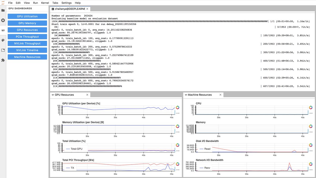The height and width of the screenshot is (178, 316).
Task: Click the 'train_batch_id: 300' terminal line
Action: 92,55
